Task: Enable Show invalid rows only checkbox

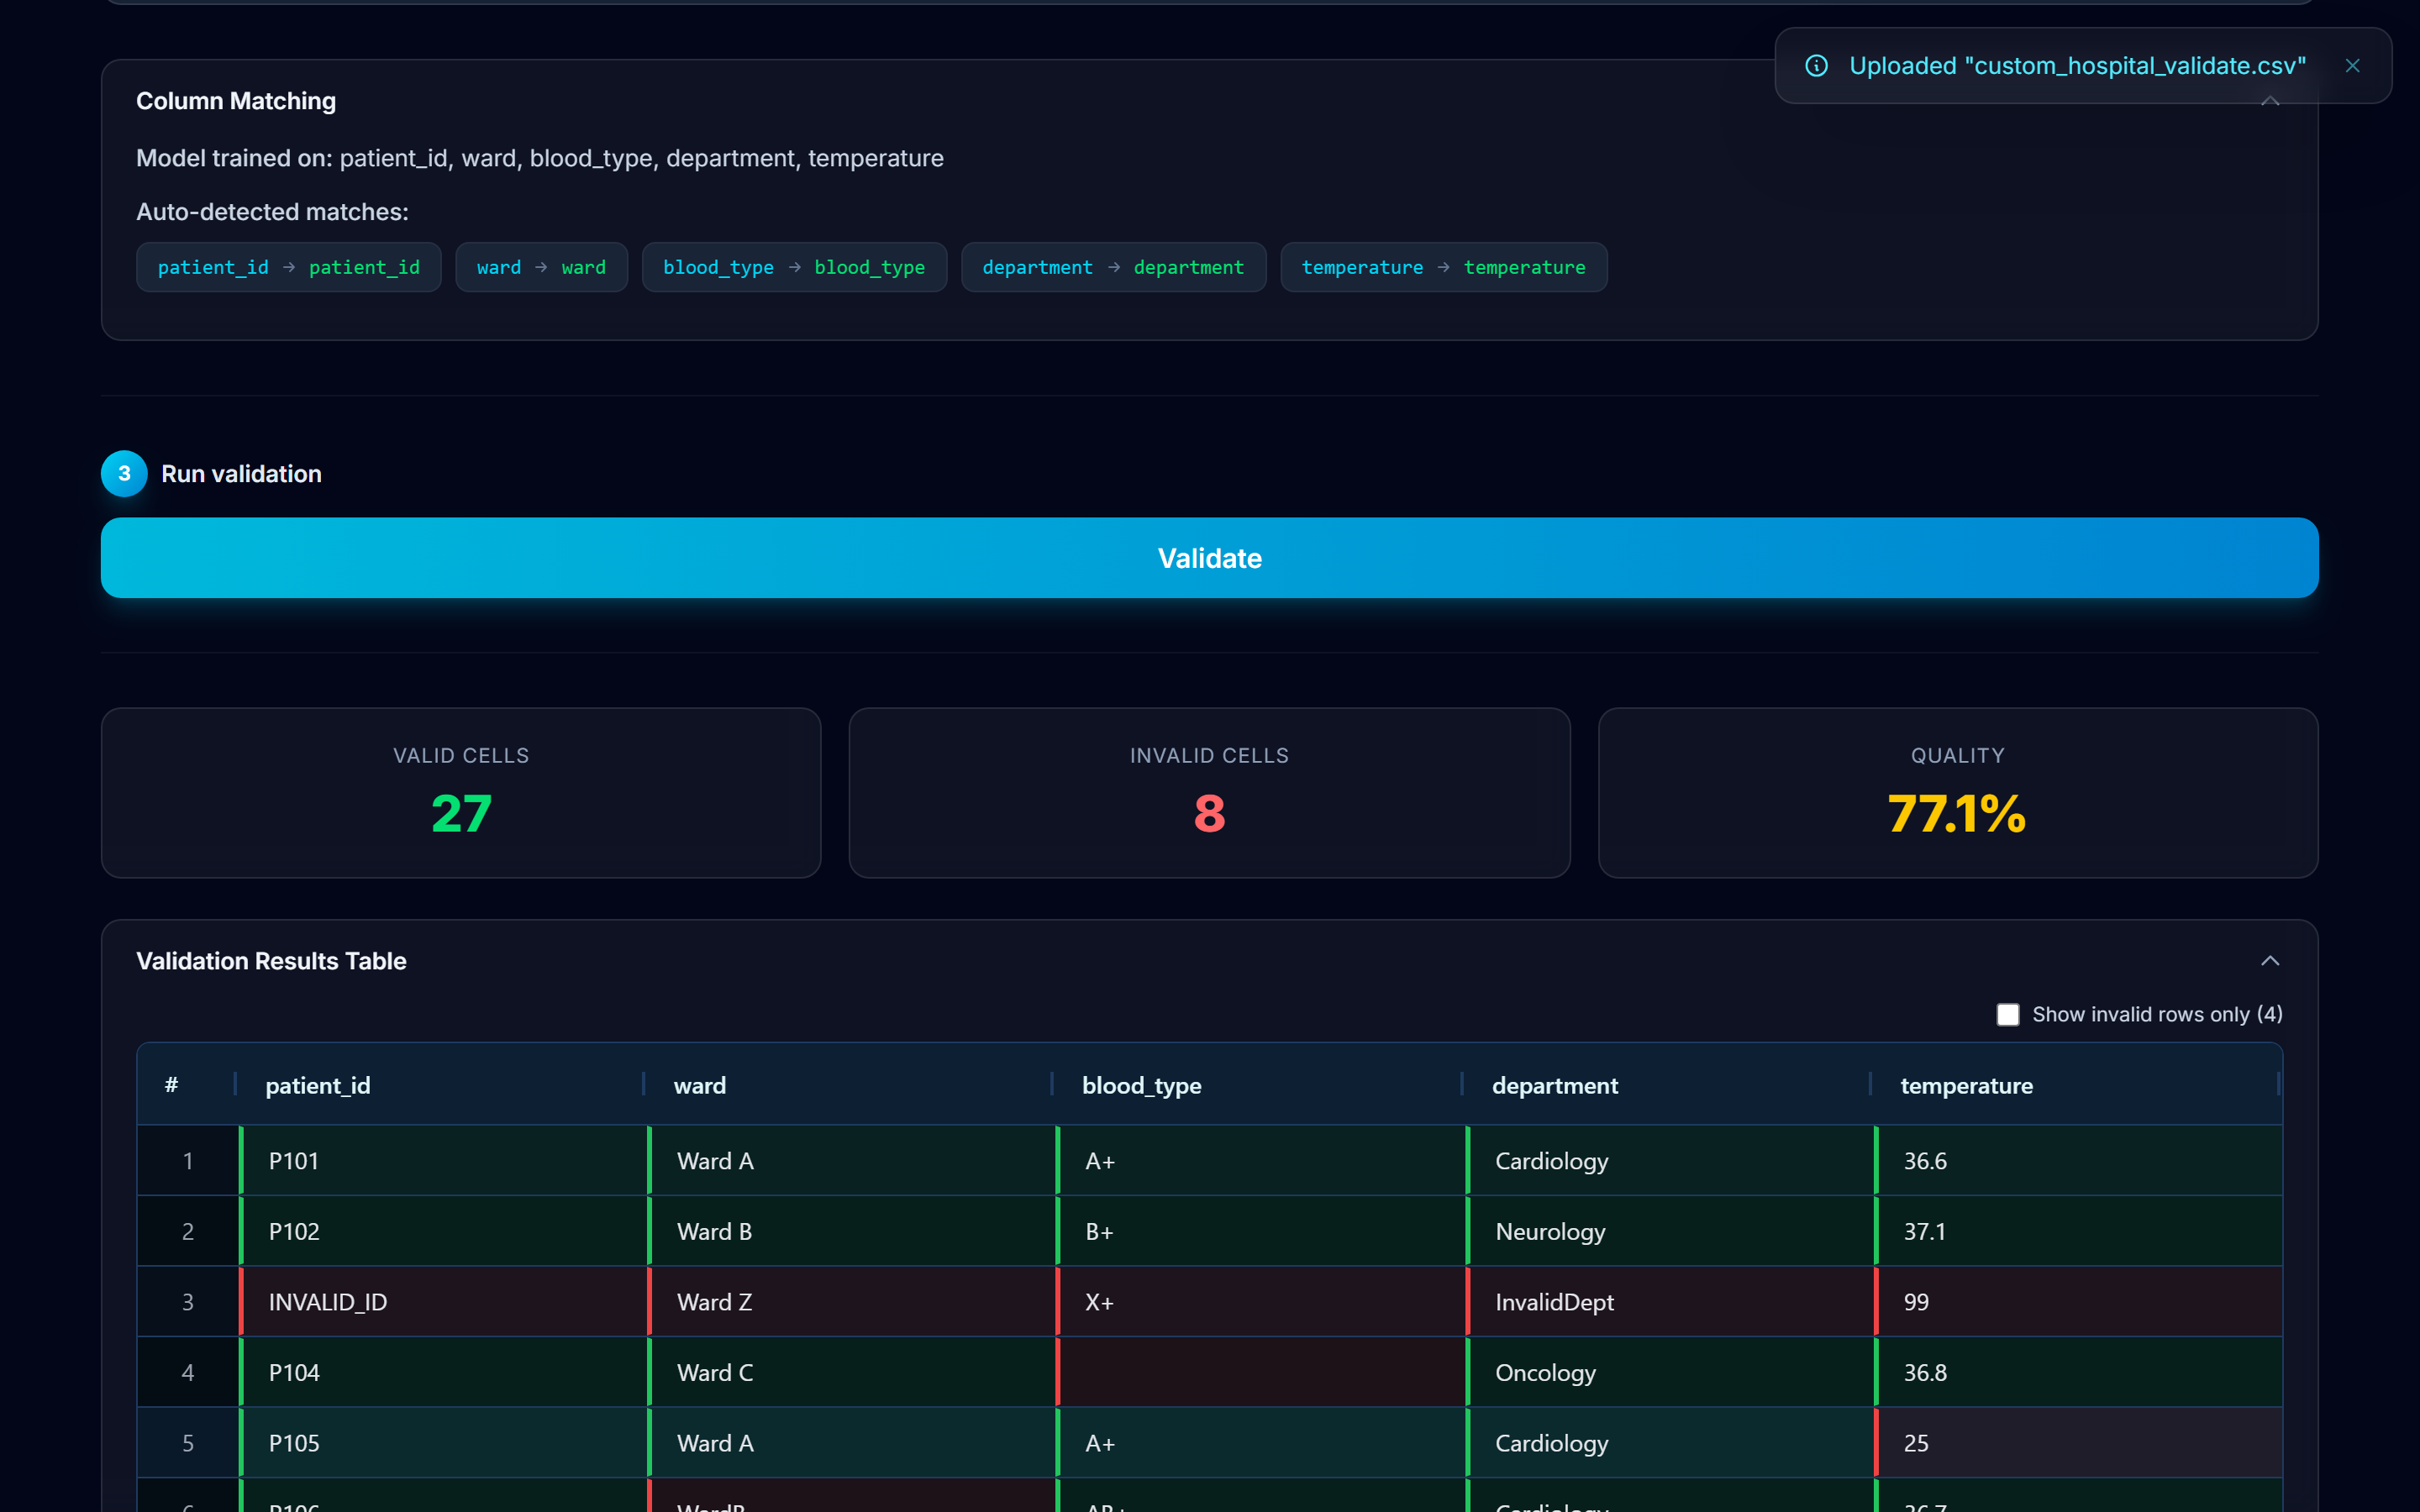Action: point(2007,1014)
